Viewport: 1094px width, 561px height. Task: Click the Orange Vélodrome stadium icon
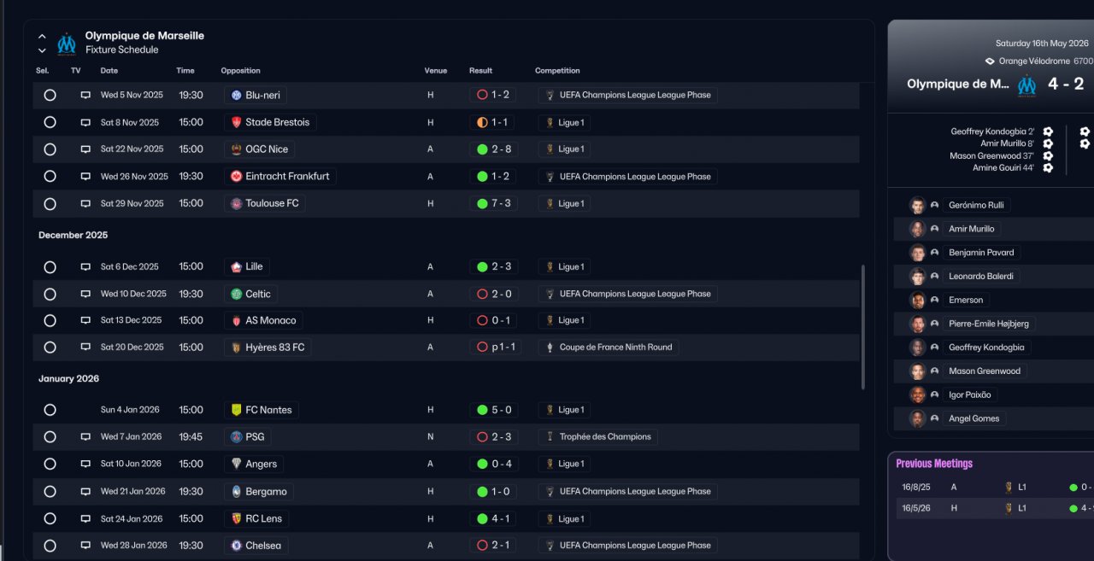tap(990, 61)
